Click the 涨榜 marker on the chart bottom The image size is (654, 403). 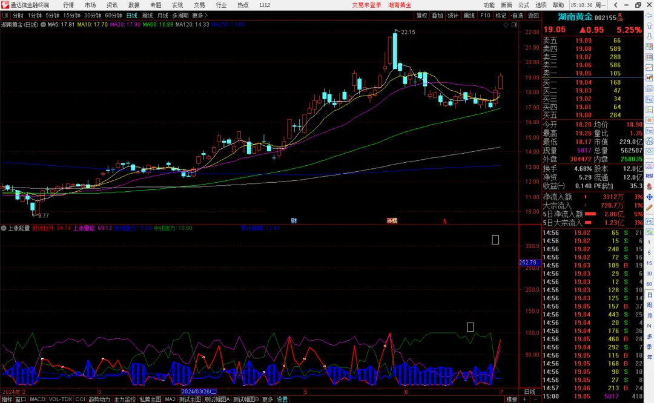tap(392, 221)
